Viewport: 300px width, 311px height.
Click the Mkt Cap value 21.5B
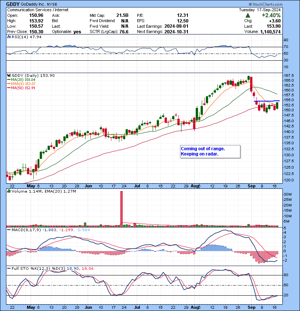click(122, 15)
